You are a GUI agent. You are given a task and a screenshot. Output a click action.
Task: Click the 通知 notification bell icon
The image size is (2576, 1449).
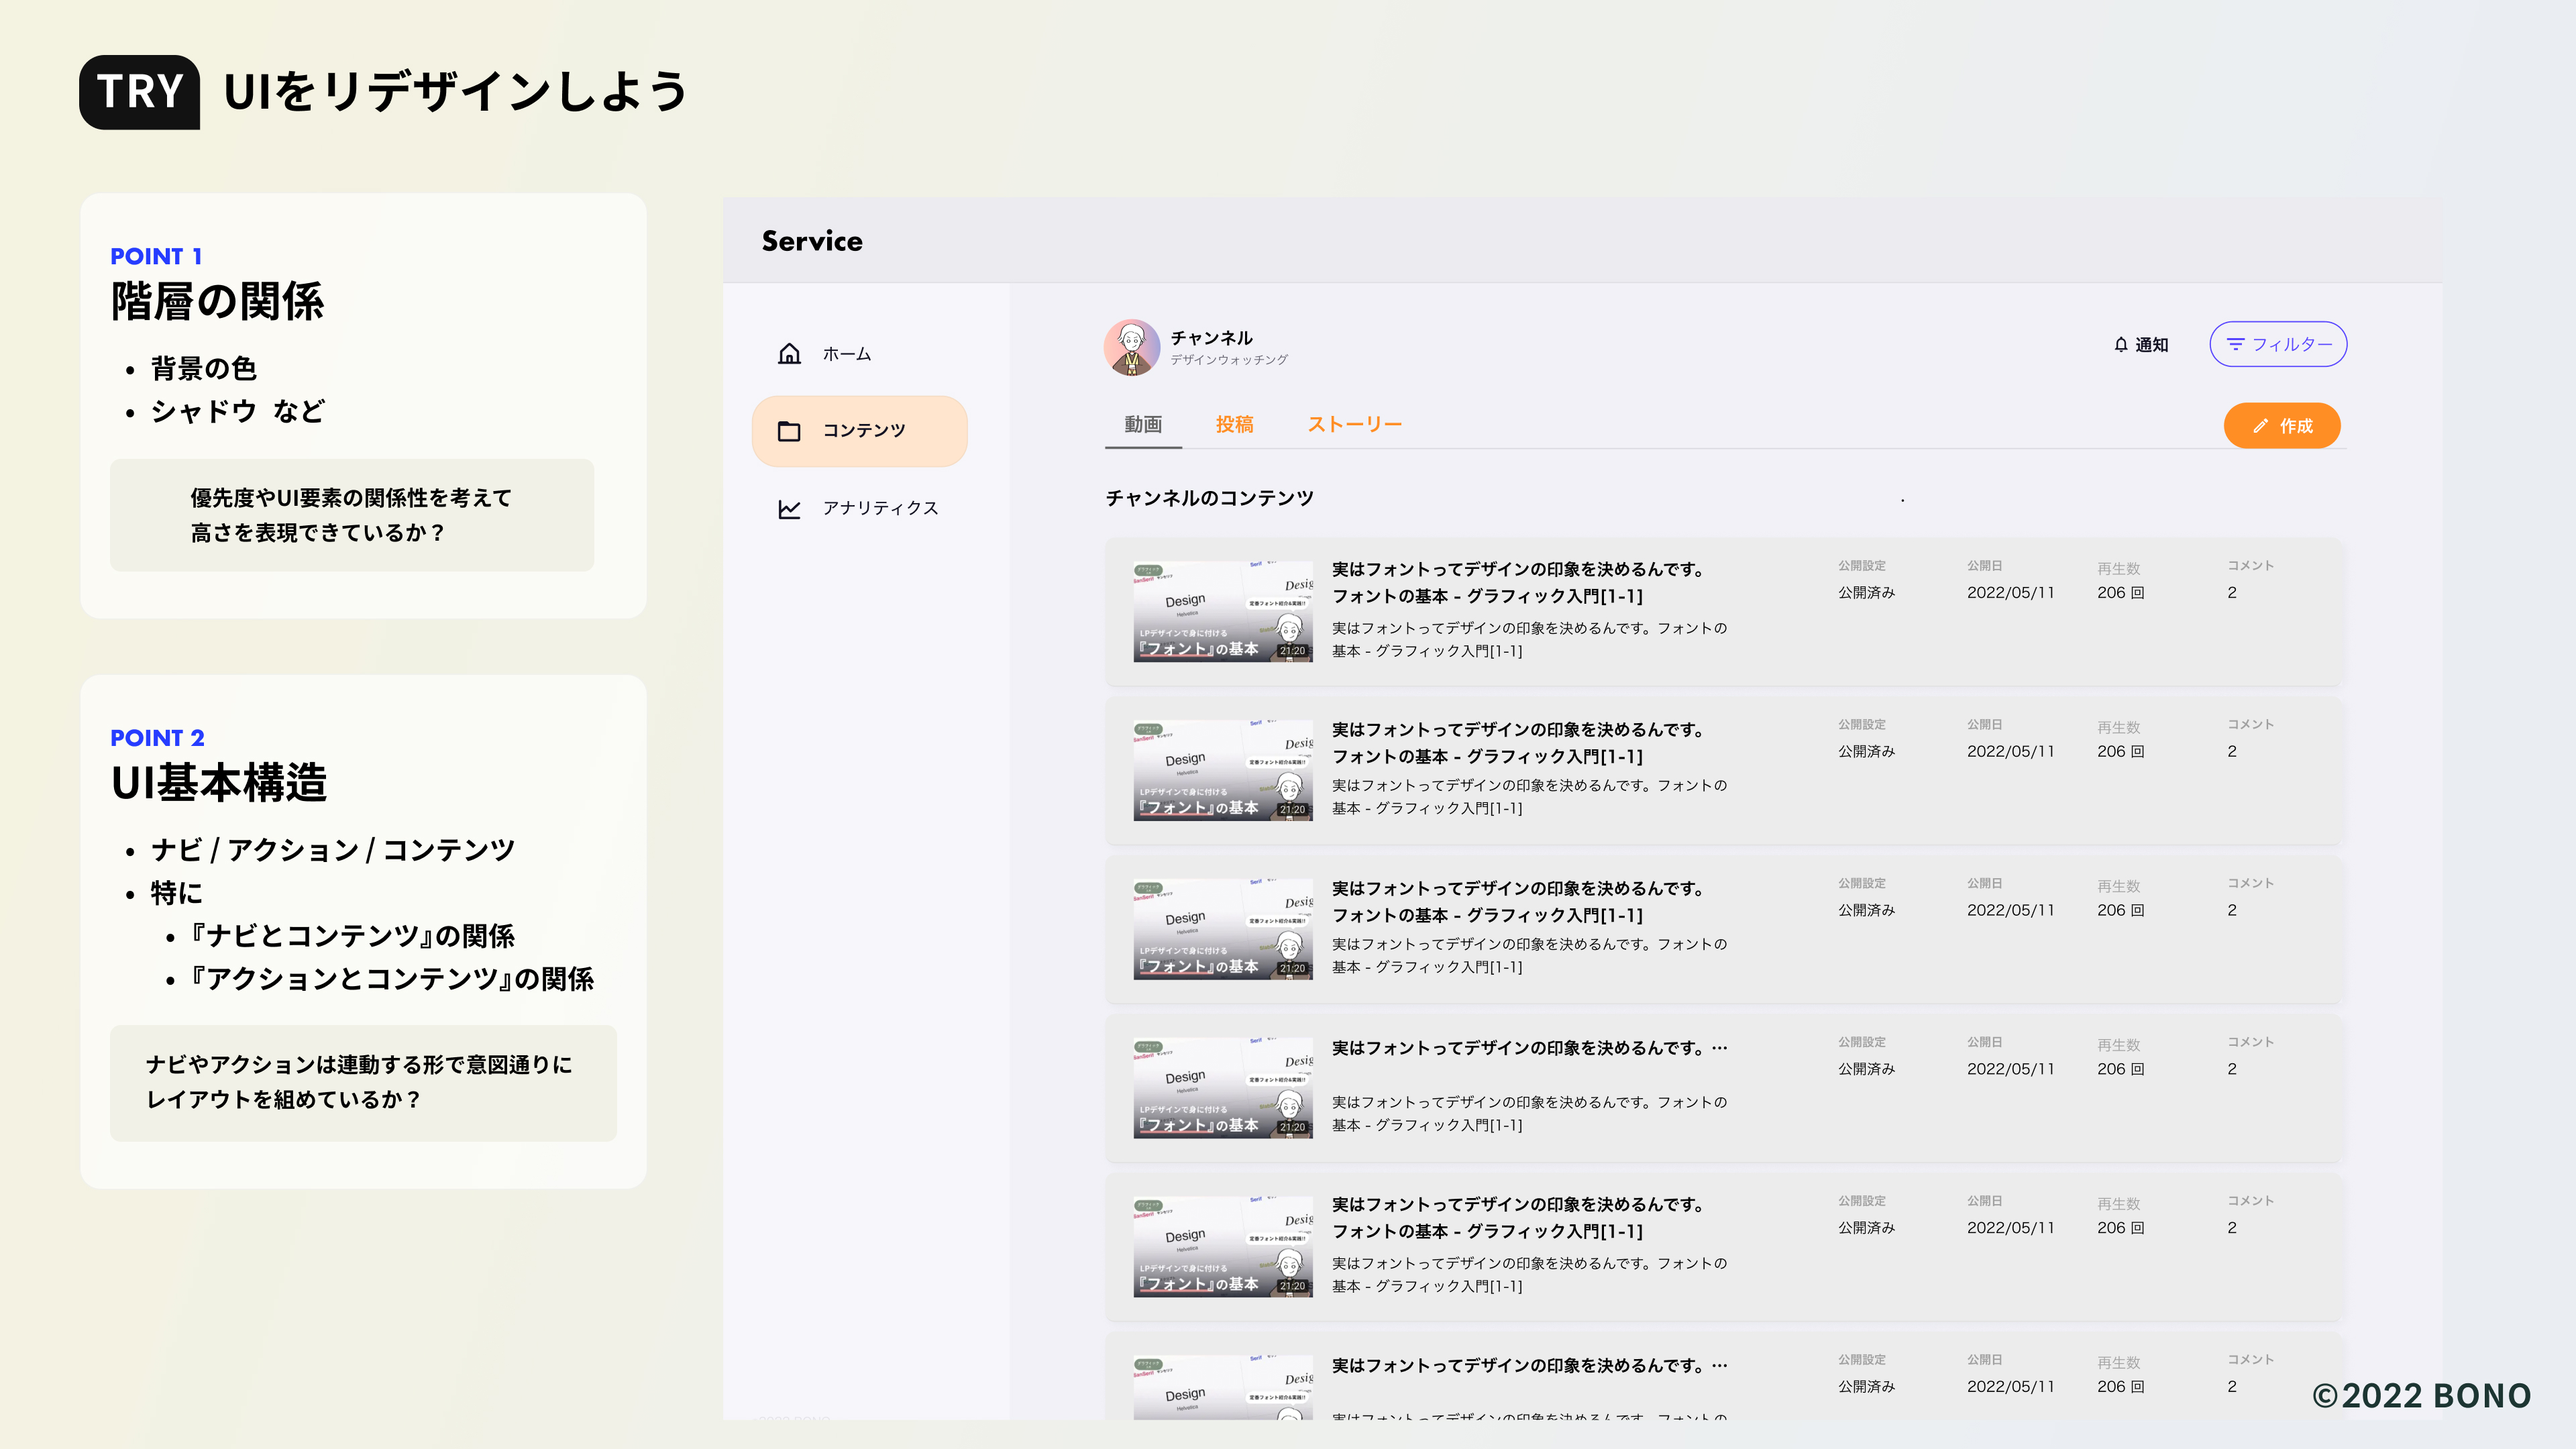click(2120, 344)
